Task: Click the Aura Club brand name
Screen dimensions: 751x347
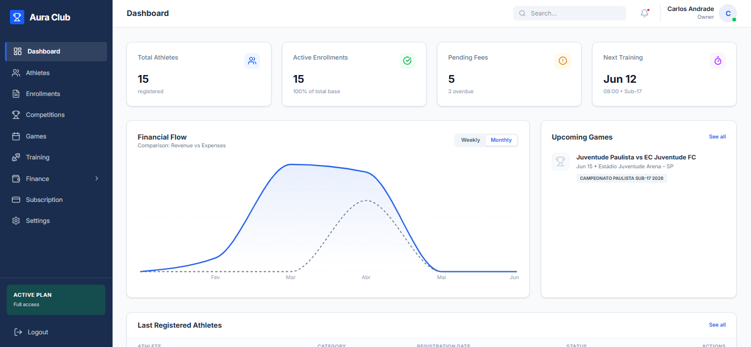Action: [x=50, y=17]
